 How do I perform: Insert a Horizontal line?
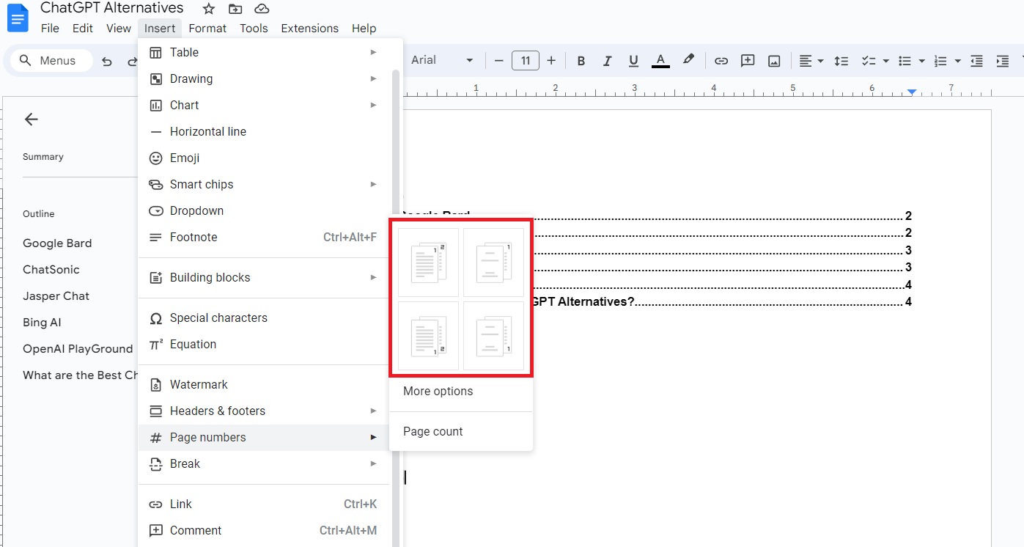click(x=265, y=131)
